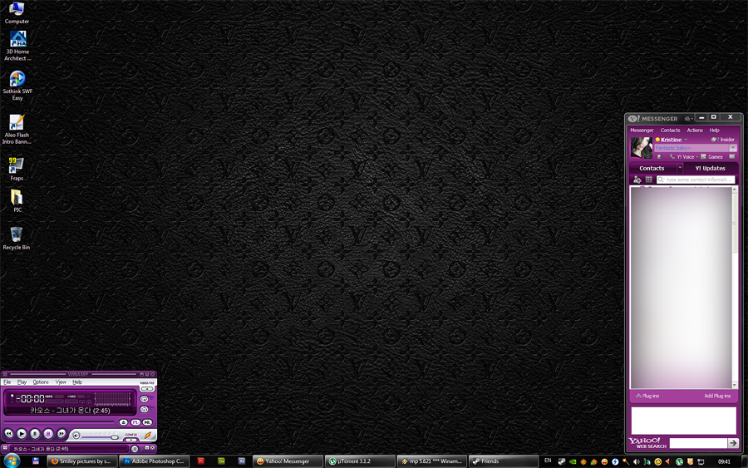
Task: Open Winamp Help menu
Action: point(77,382)
